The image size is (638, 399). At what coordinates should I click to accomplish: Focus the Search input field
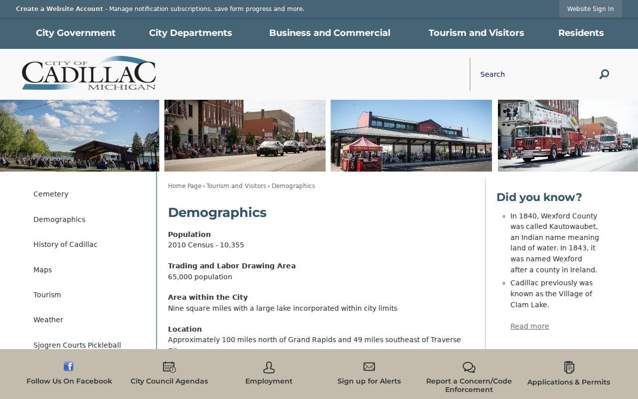click(535, 74)
